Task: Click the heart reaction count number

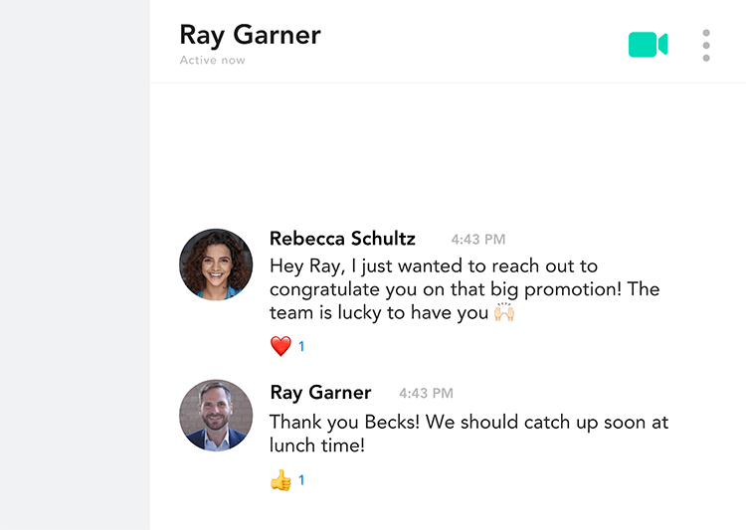Action: (x=301, y=346)
